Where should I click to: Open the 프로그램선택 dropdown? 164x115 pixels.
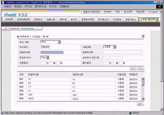point(150,20)
